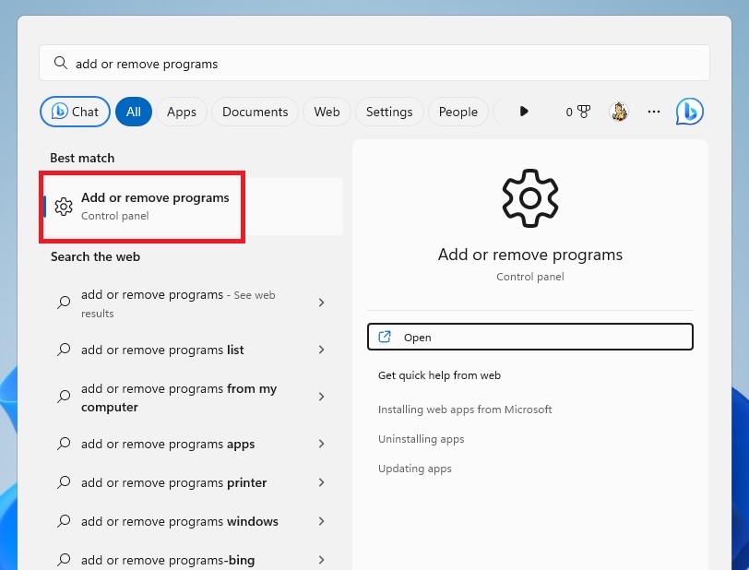Expand chevron for 'programs windows' suggestion
This screenshot has height=570, width=749.
322,521
